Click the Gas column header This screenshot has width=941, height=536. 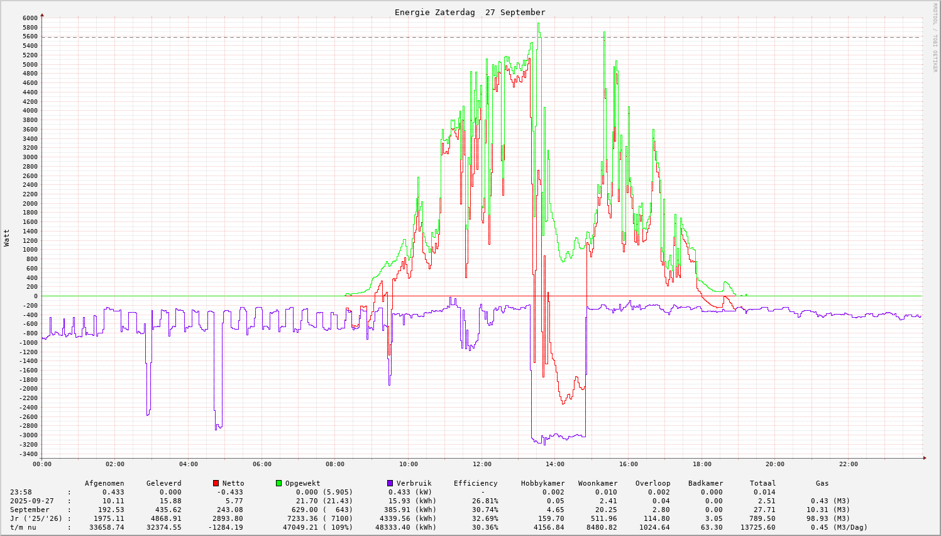pos(822,483)
